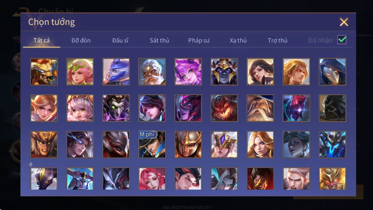Choose the hero marked 'M phí'
373x210 pixels.
[152, 144]
